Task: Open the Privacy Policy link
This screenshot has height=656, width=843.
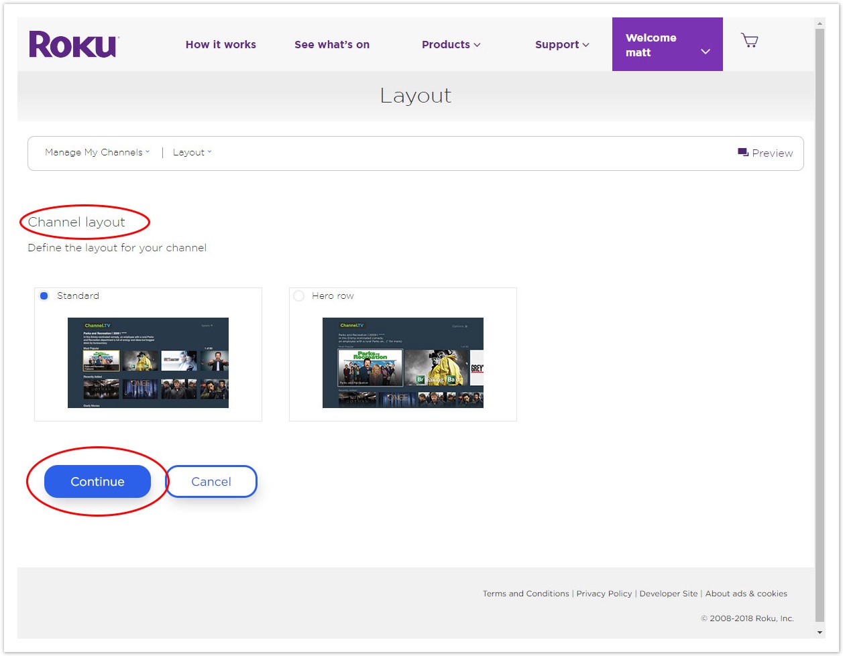Action: pos(604,594)
